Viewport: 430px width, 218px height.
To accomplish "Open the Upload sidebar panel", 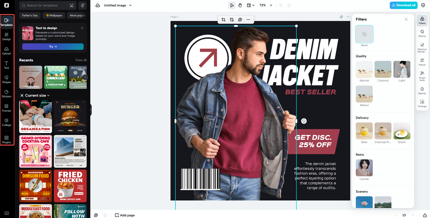I will (x=6, y=51).
